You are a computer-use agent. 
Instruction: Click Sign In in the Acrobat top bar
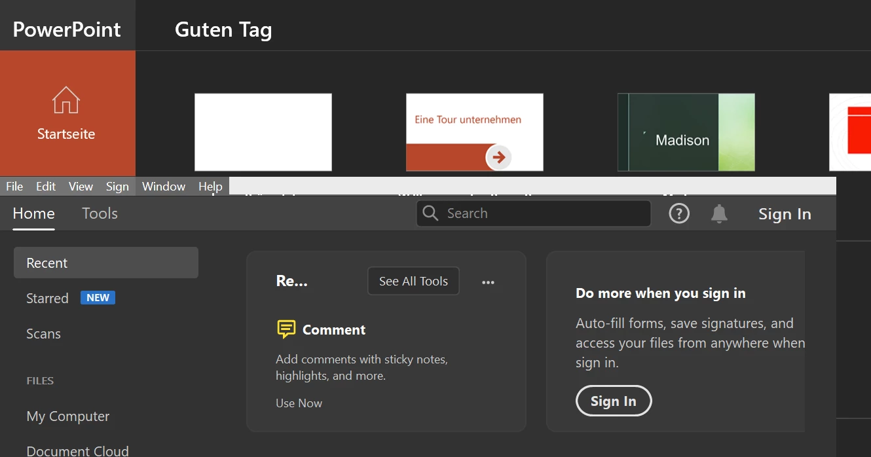[x=785, y=214]
